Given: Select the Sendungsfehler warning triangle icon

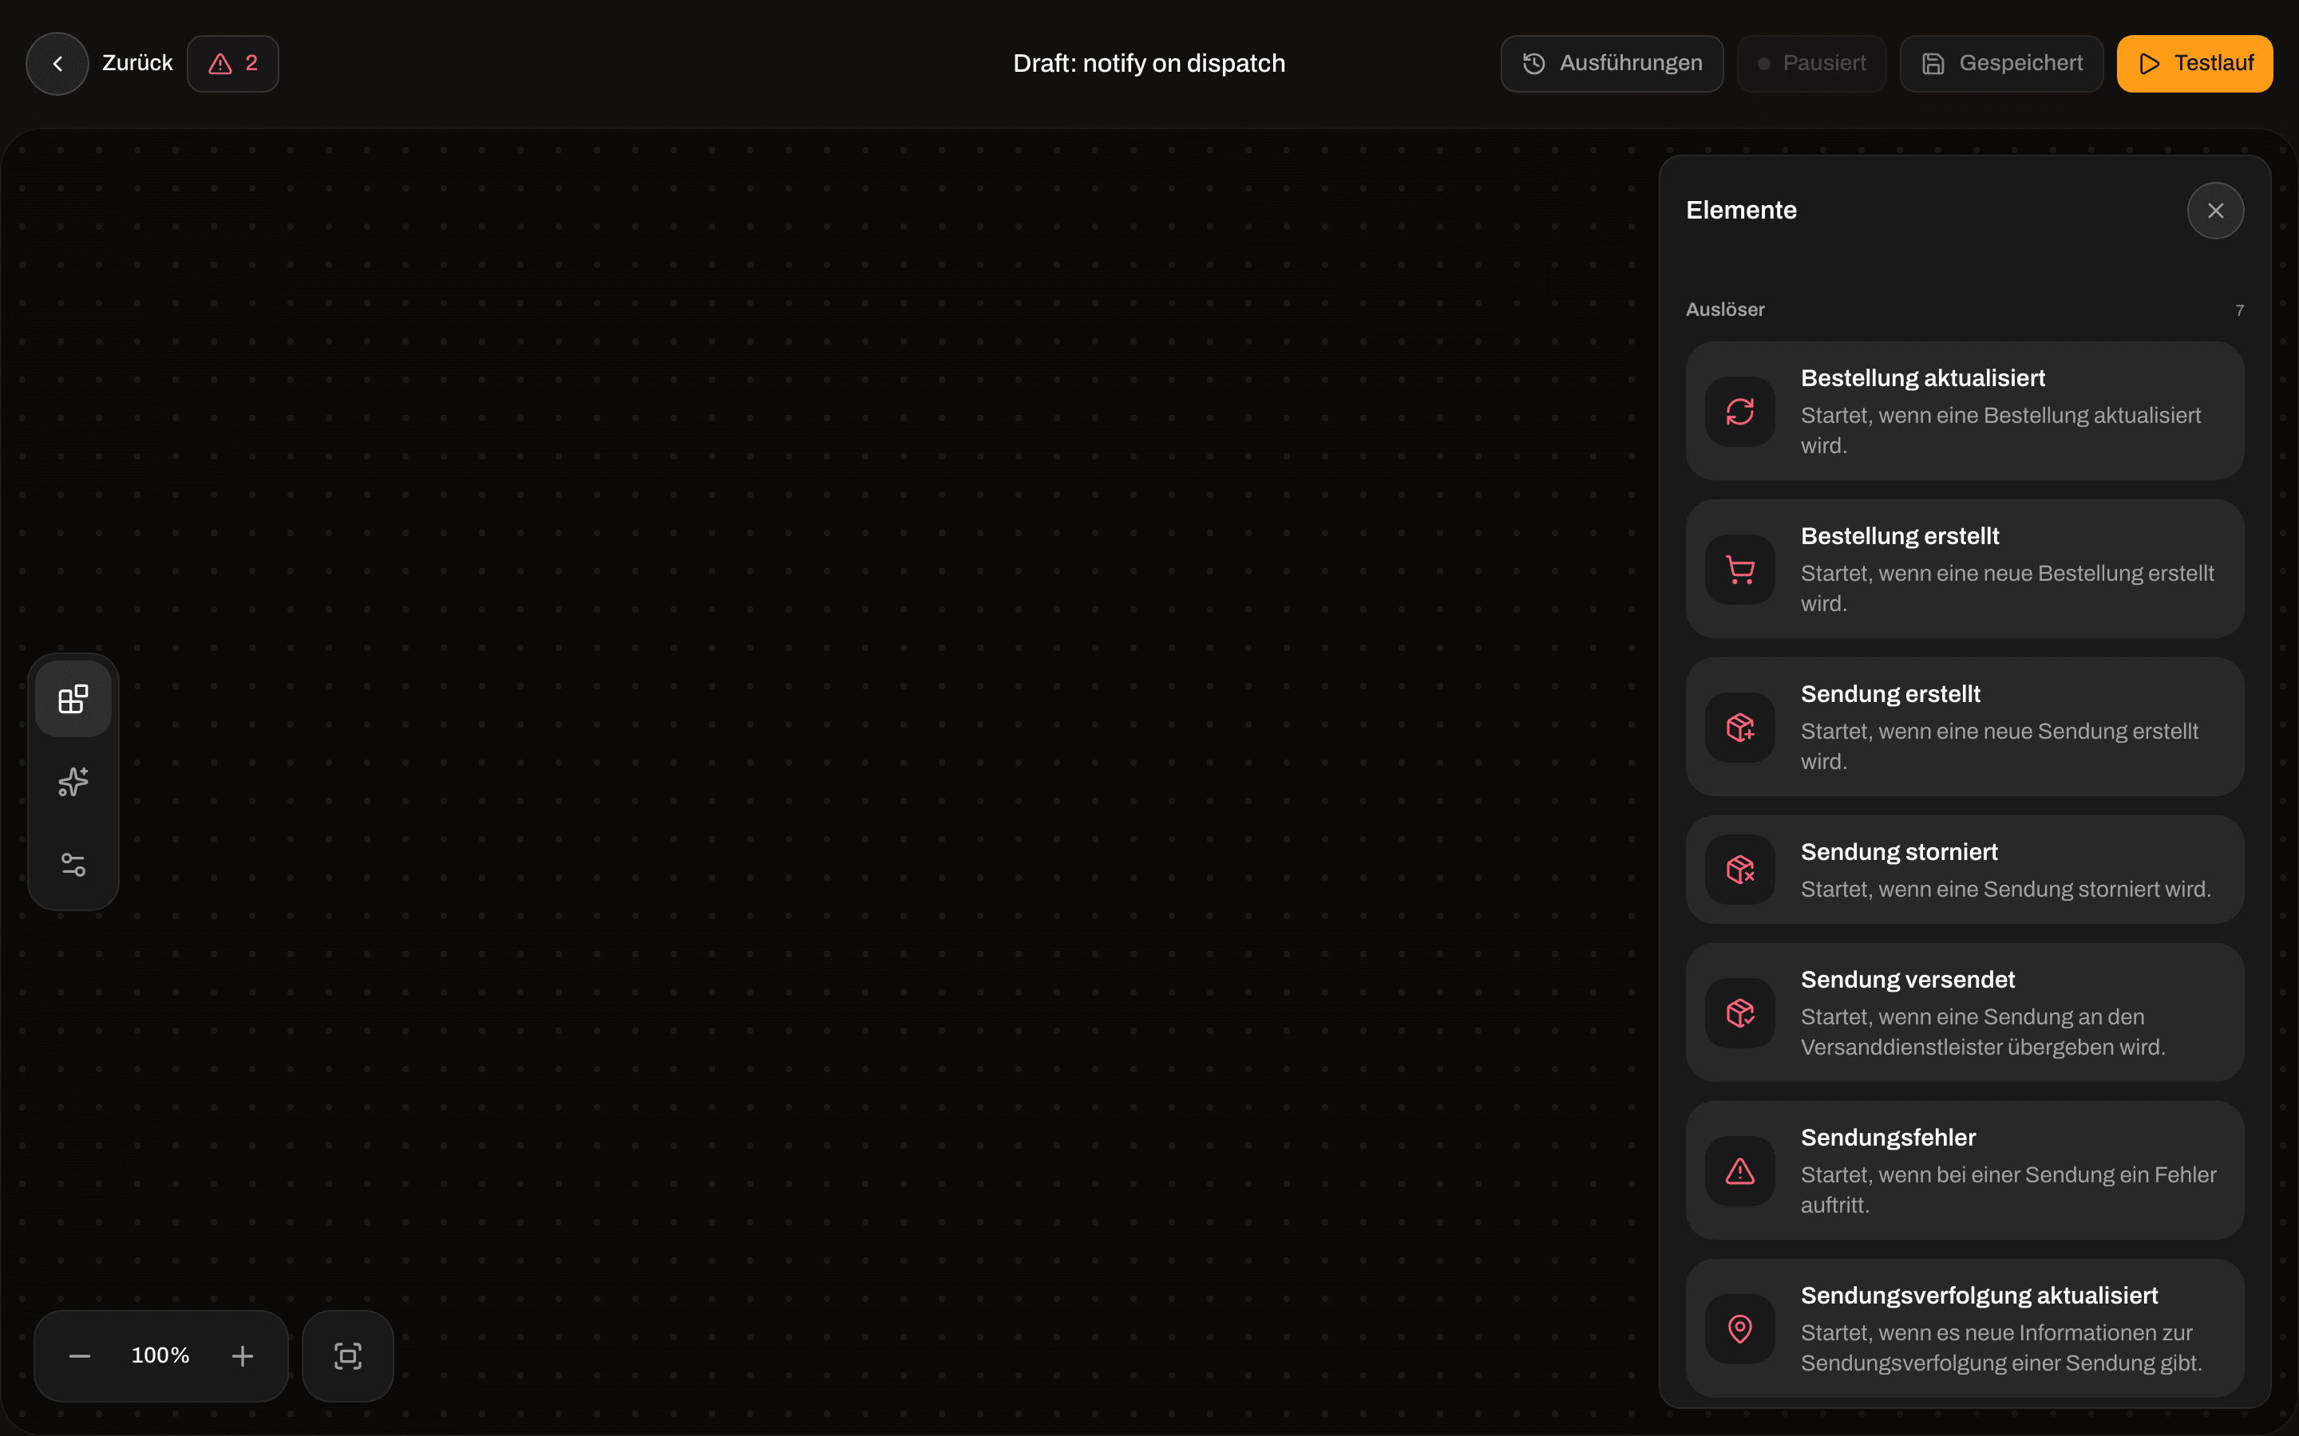Looking at the screenshot, I should point(1739,1171).
